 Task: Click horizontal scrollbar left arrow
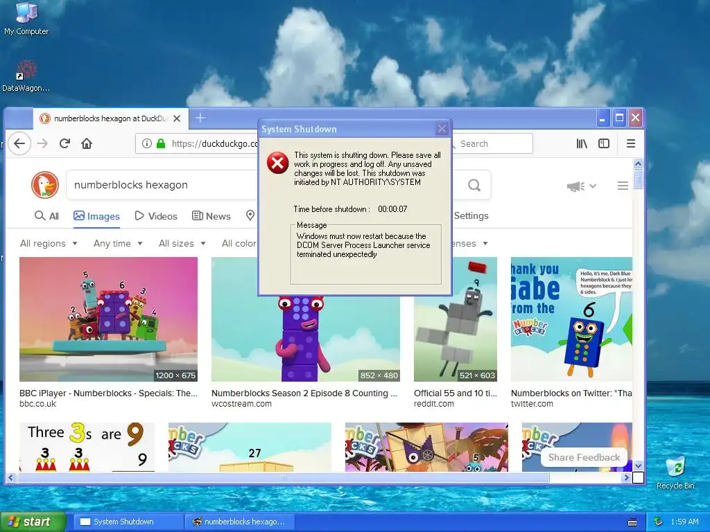(11, 477)
